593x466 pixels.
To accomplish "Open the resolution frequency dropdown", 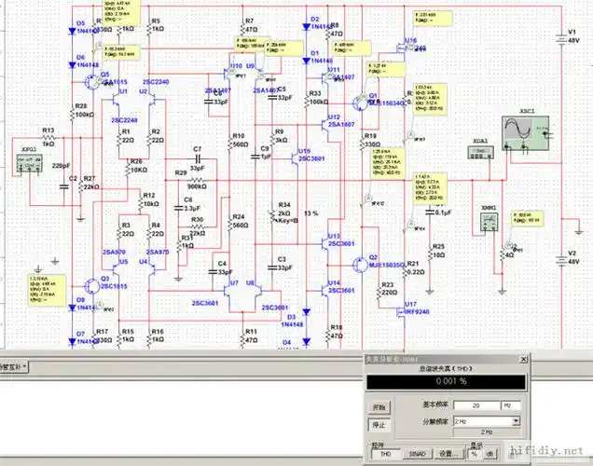I will point(516,421).
